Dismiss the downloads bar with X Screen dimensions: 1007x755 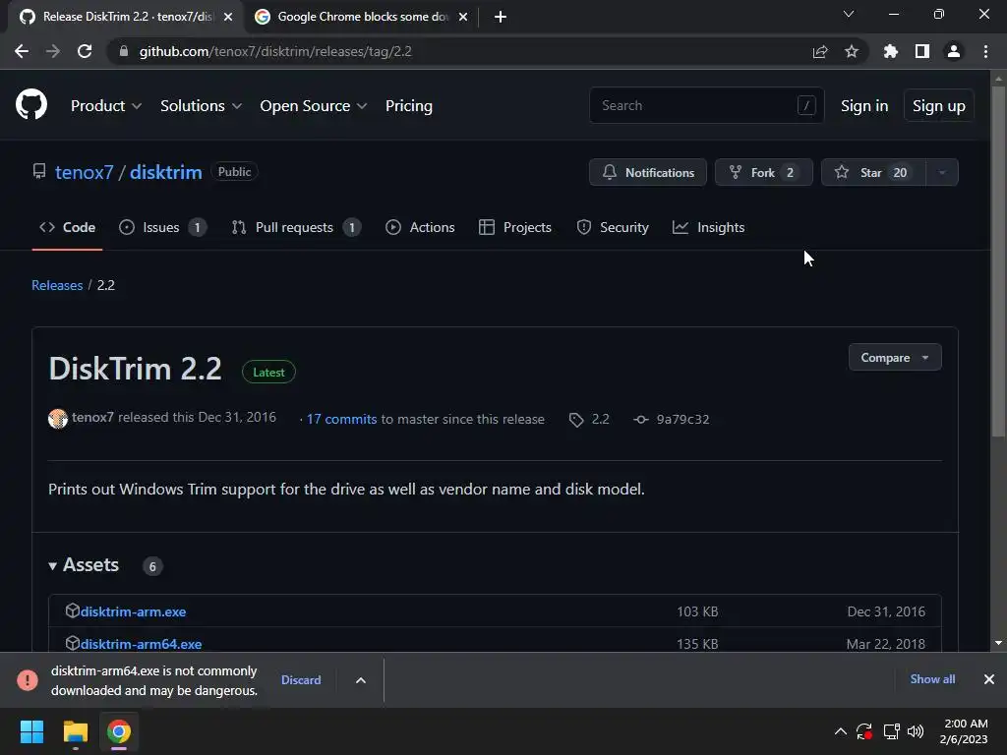pos(989,679)
